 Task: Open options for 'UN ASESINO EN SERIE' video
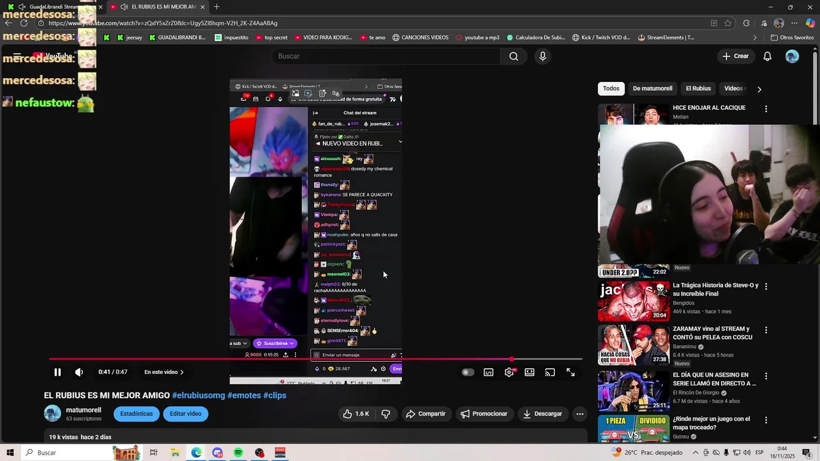[766, 376]
